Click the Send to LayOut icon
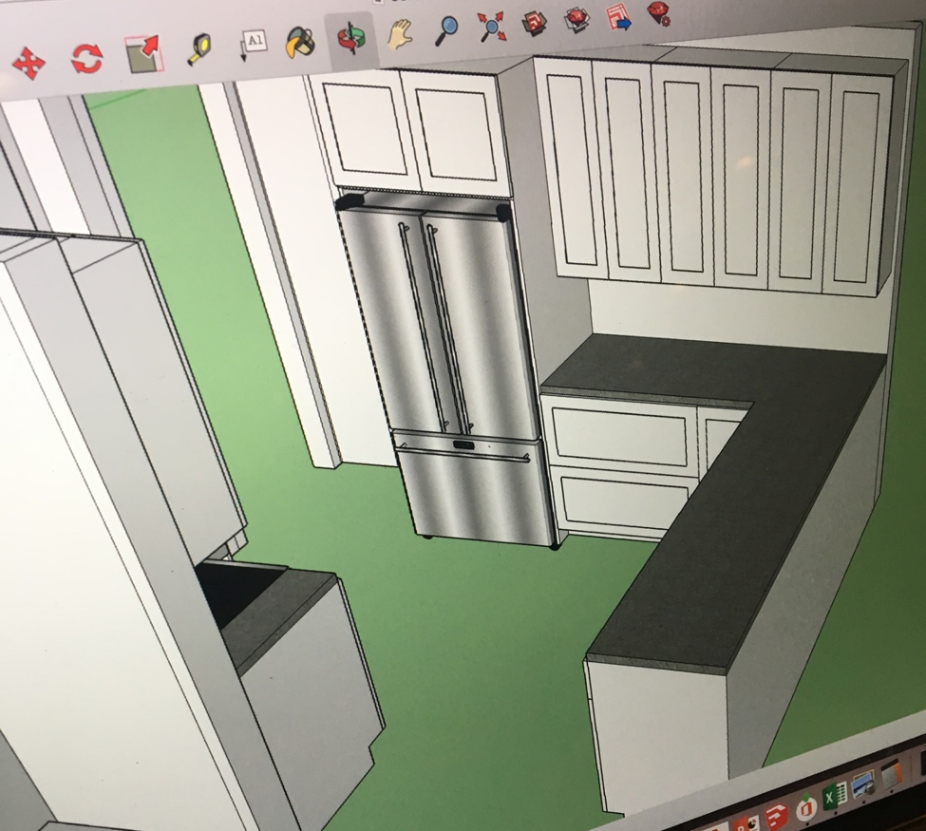The height and width of the screenshot is (831, 926). click(617, 17)
